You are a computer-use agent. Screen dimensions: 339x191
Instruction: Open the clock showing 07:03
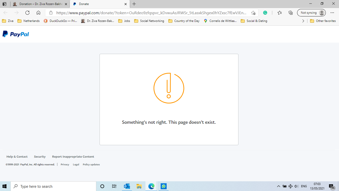[x=317, y=186]
